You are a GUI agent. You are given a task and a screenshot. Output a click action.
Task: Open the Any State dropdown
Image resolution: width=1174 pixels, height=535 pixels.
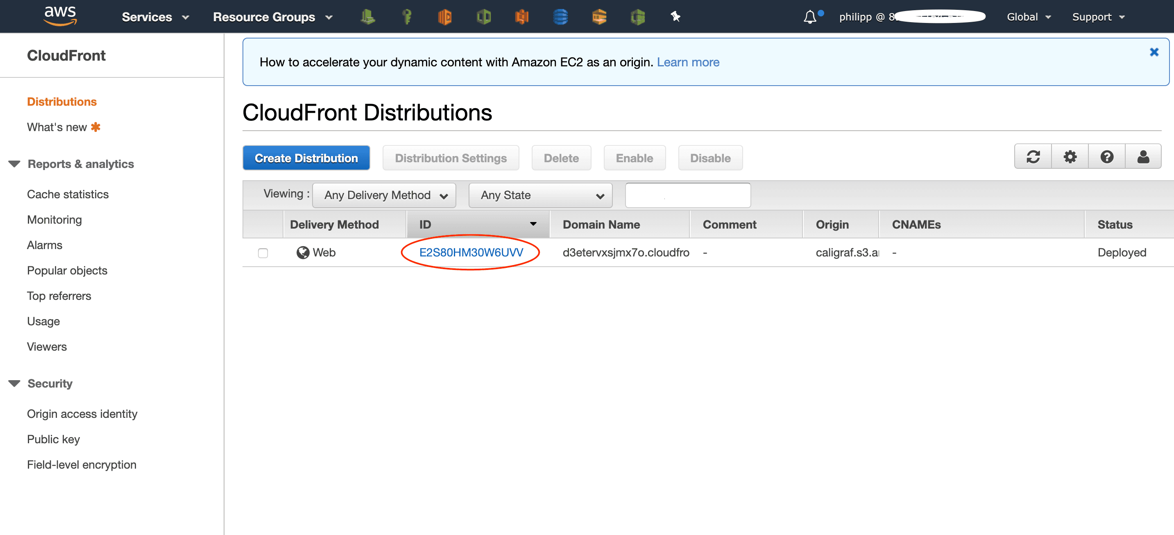click(x=540, y=195)
